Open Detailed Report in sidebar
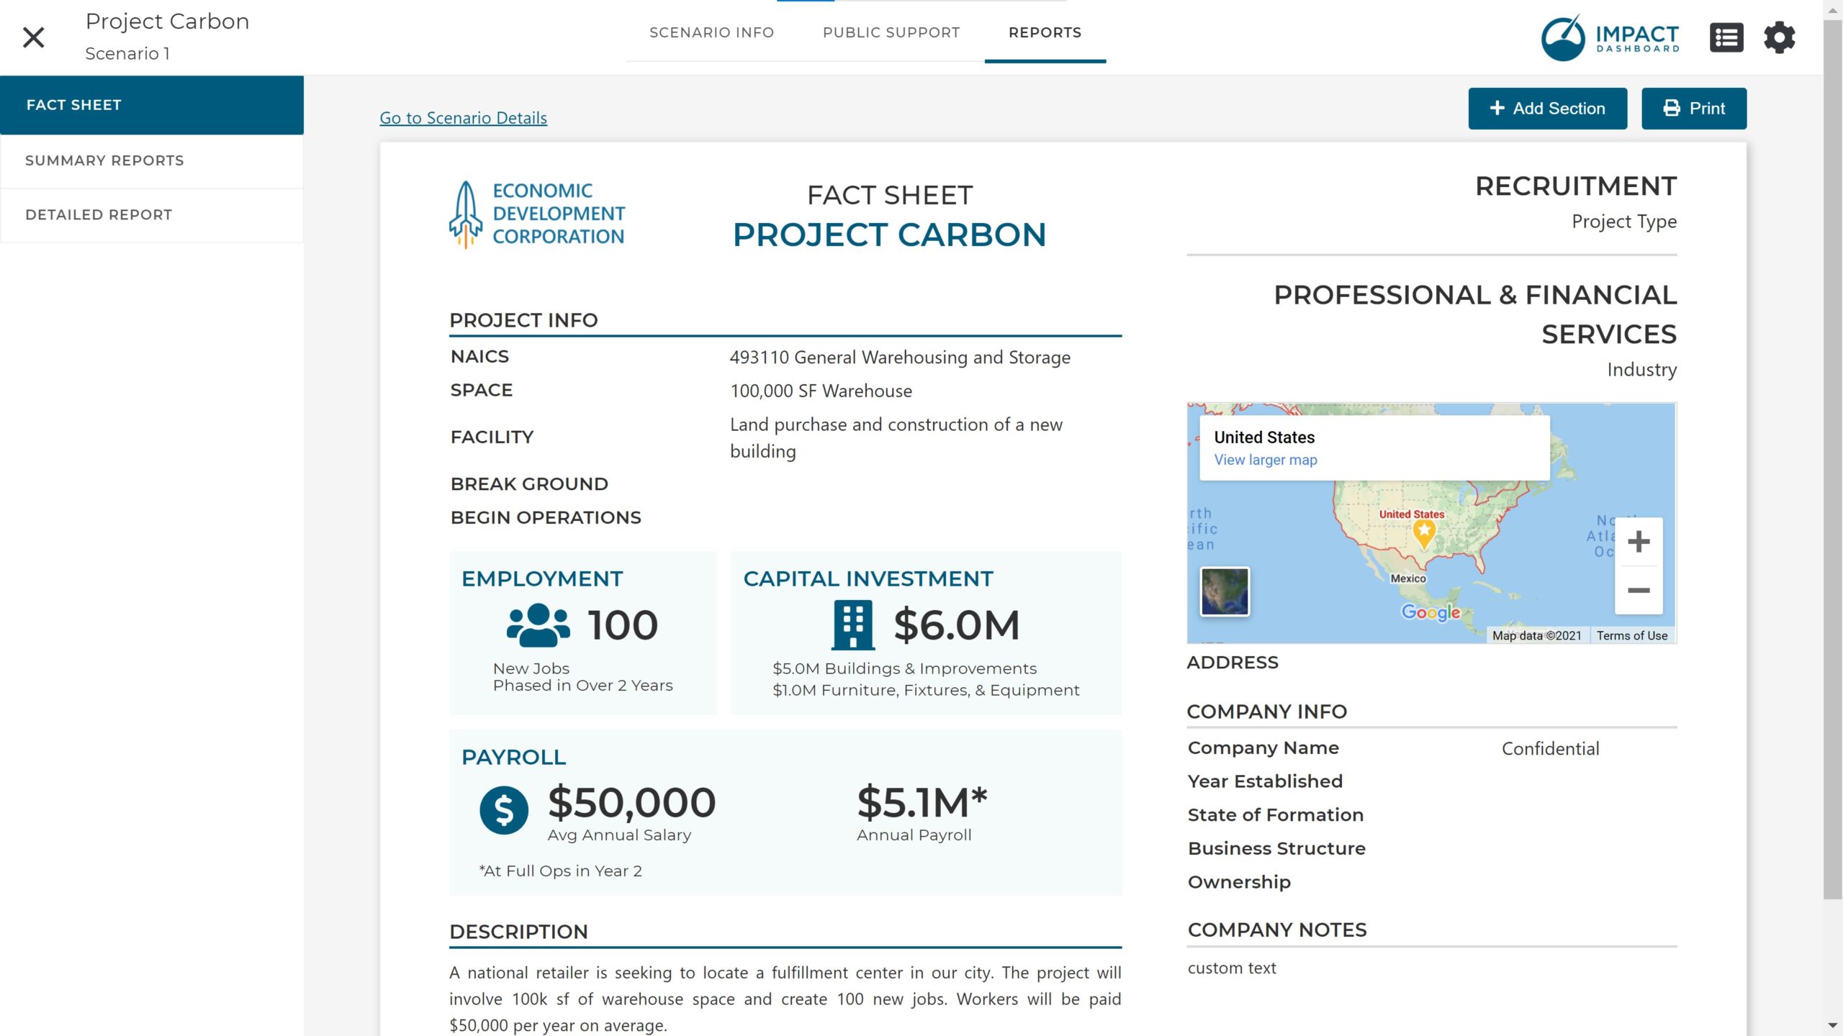1843x1036 pixels. 99,214
